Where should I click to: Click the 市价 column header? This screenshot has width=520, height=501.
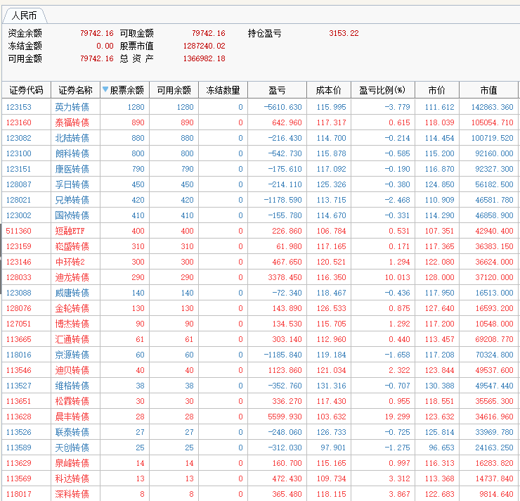click(x=436, y=90)
